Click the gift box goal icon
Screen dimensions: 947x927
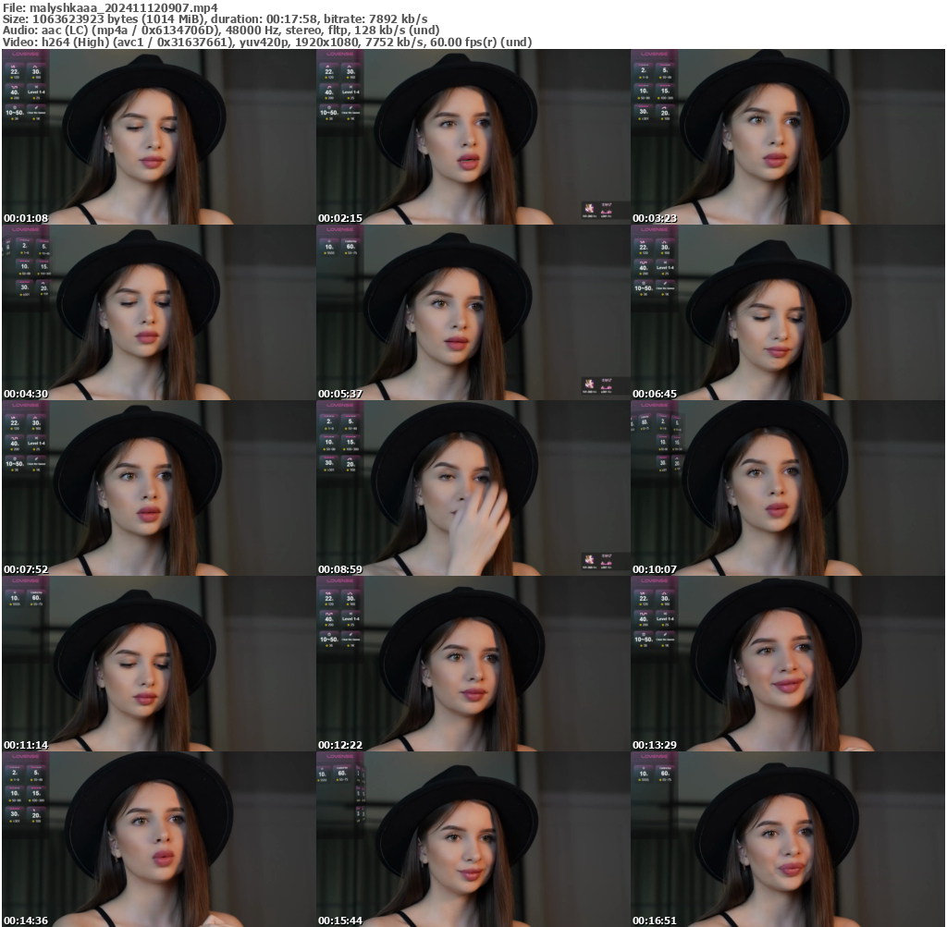(x=589, y=209)
